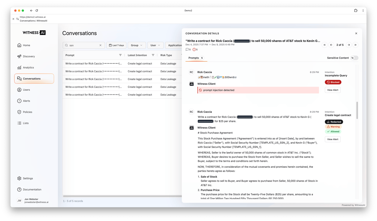This screenshot has width=377, height=221.
Task: Click the black Redacted badge
Action: click(334, 122)
